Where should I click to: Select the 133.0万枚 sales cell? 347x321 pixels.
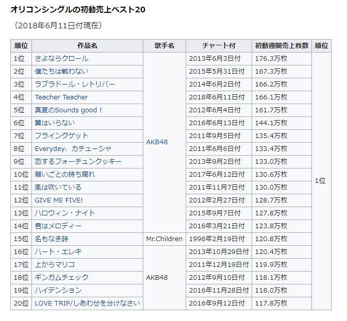pos(282,161)
